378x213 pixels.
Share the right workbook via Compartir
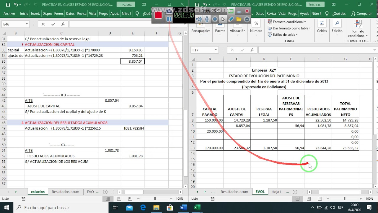[x=361, y=14]
